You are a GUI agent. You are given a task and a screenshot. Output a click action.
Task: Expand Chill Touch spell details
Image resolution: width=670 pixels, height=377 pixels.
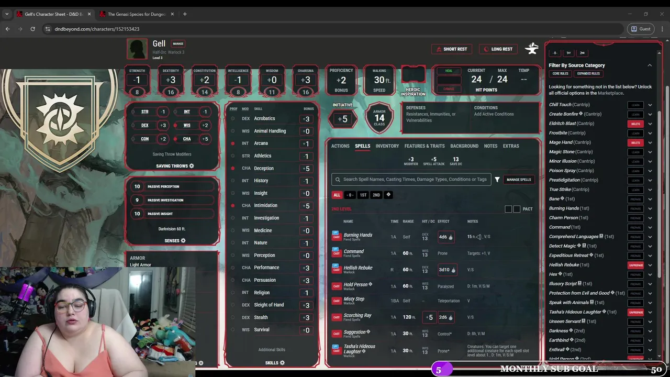point(650,105)
